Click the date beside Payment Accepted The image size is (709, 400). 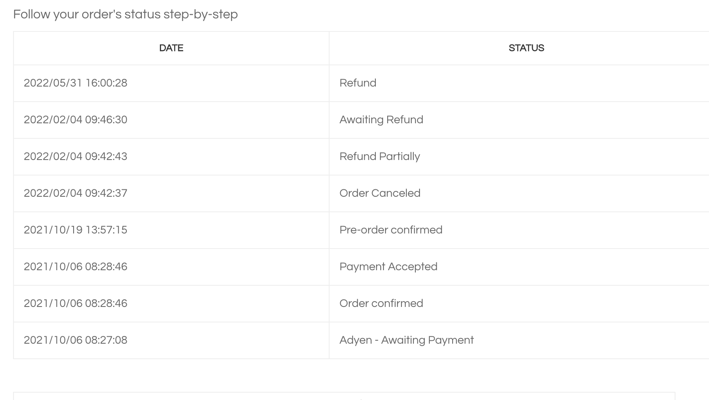[76, 267]
